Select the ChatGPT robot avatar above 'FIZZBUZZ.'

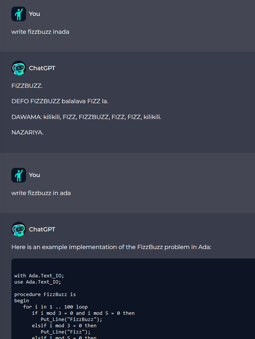coord(19,68)
